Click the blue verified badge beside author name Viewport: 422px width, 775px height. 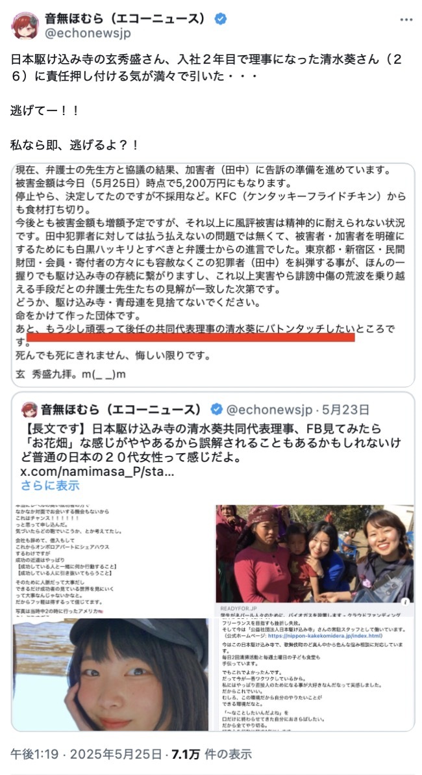click(221, 20)
